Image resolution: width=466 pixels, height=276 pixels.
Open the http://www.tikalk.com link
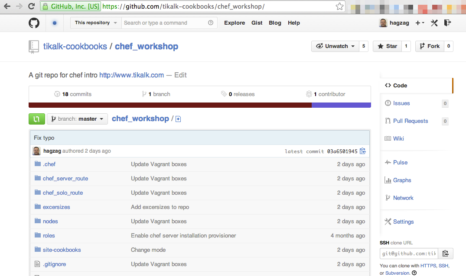[131, 75]
